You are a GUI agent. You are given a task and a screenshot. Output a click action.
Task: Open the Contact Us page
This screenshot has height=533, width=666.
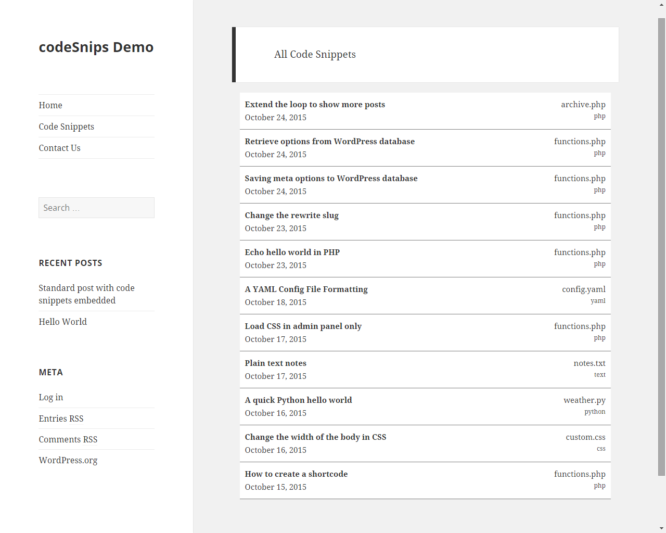[x=60, y=148]
